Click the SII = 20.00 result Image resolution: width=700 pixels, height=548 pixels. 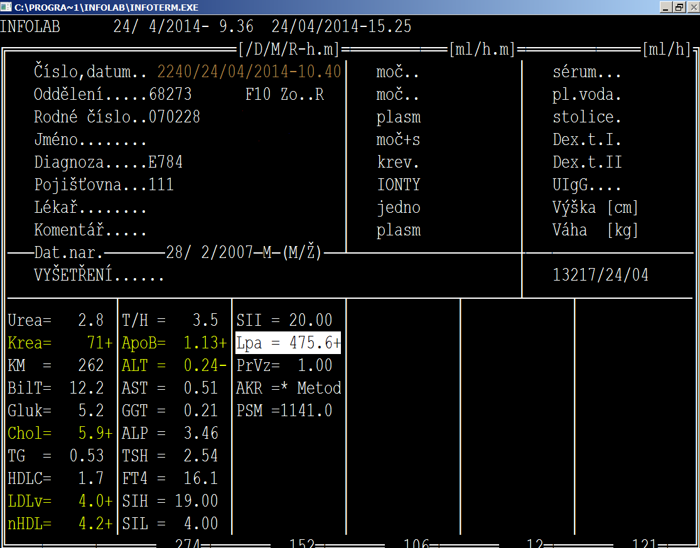point(284,320)
